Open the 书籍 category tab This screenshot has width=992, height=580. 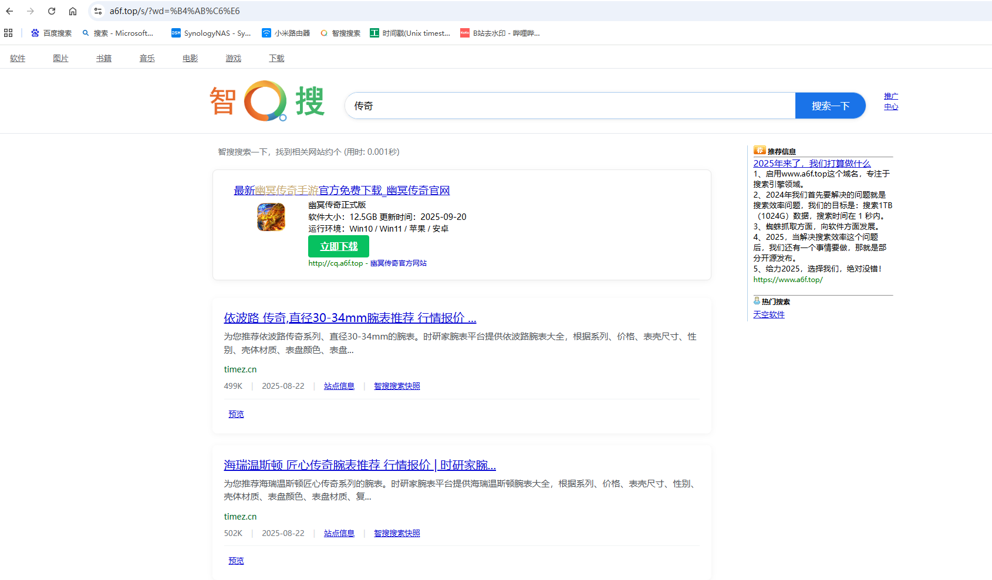click(104, 58)
